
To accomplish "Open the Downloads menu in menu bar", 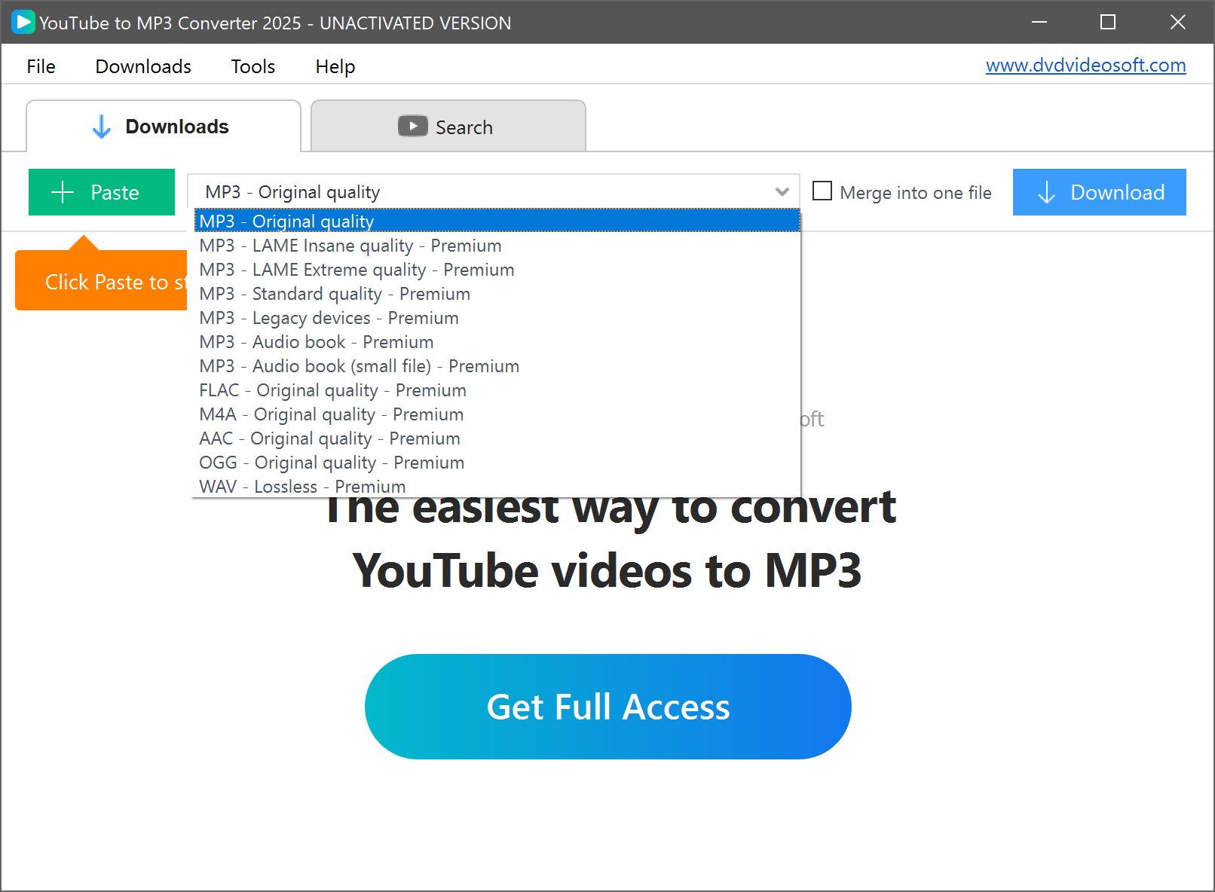I will [x=143, y=66].
